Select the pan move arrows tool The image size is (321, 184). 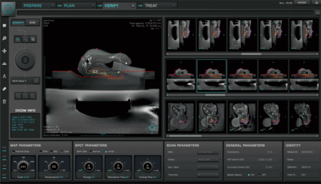[4, 51]
